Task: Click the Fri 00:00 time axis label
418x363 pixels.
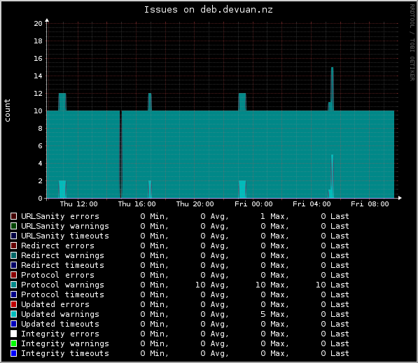Action: (253, 204)
